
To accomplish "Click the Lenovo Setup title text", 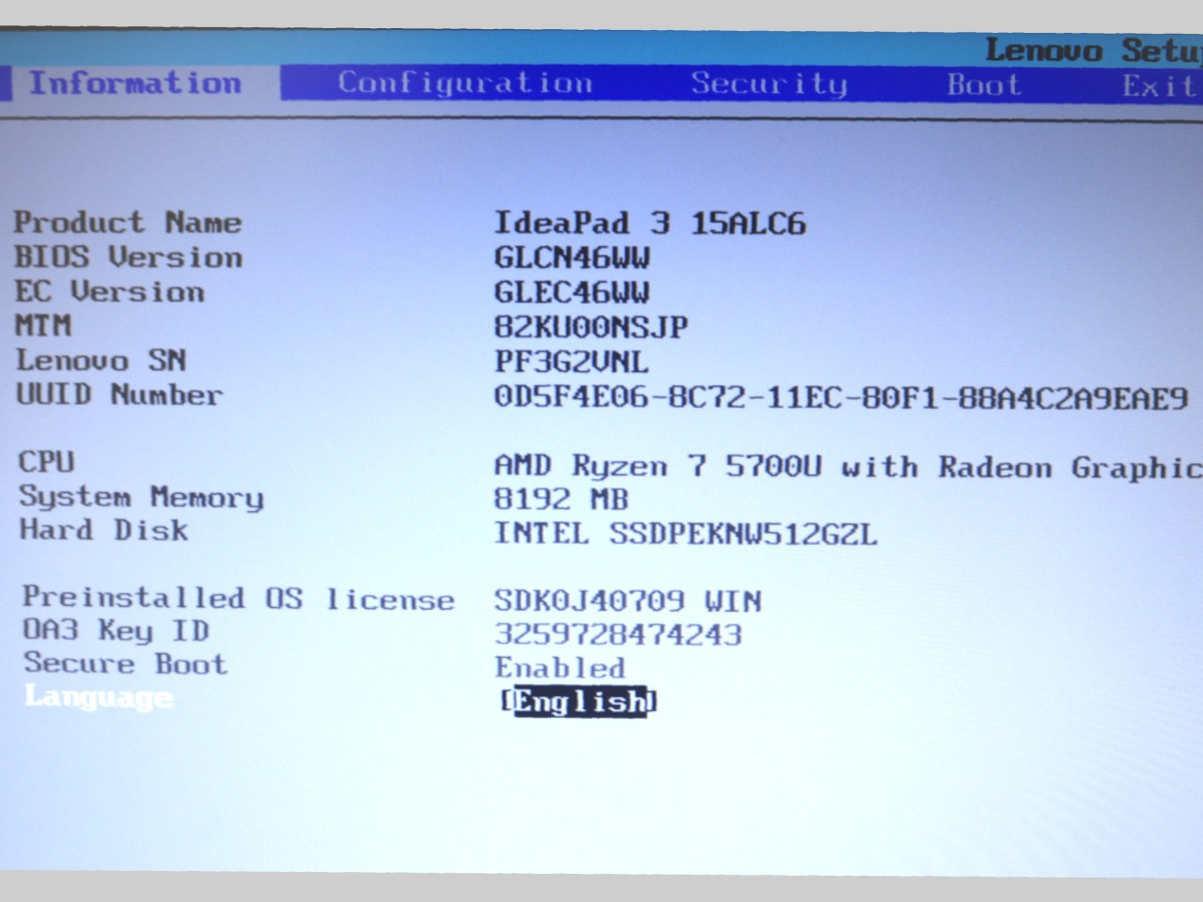I will click(1092, 50).
